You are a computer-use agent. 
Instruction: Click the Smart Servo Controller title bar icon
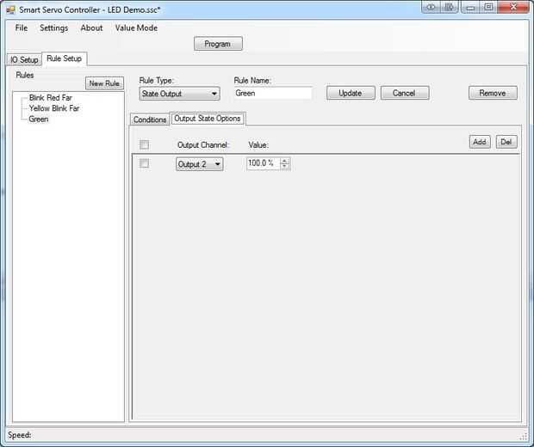click(x=10, y=9)
